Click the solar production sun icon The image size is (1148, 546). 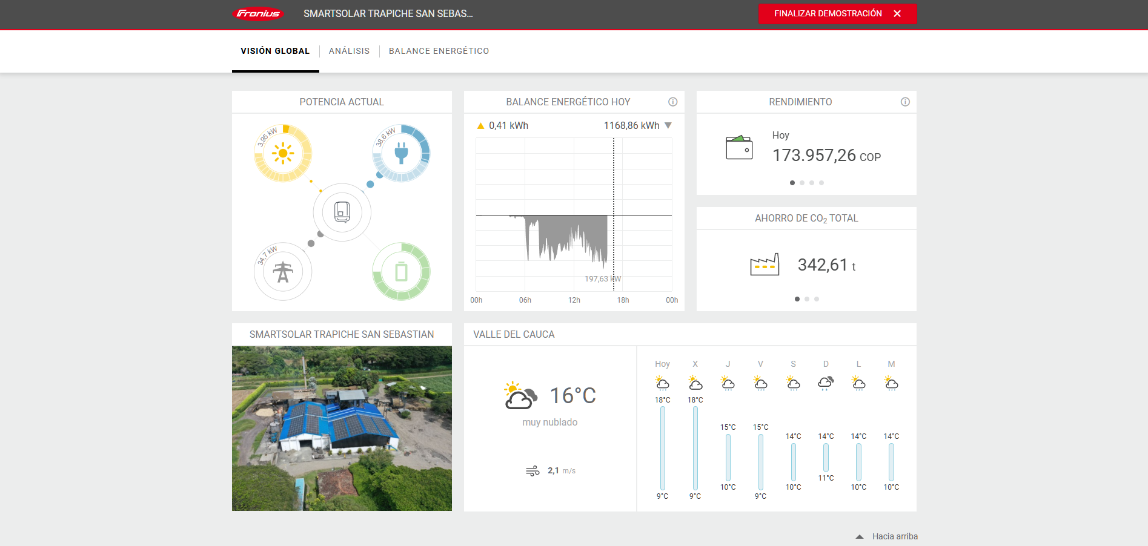pyautogui.click(x=283, y=154)
